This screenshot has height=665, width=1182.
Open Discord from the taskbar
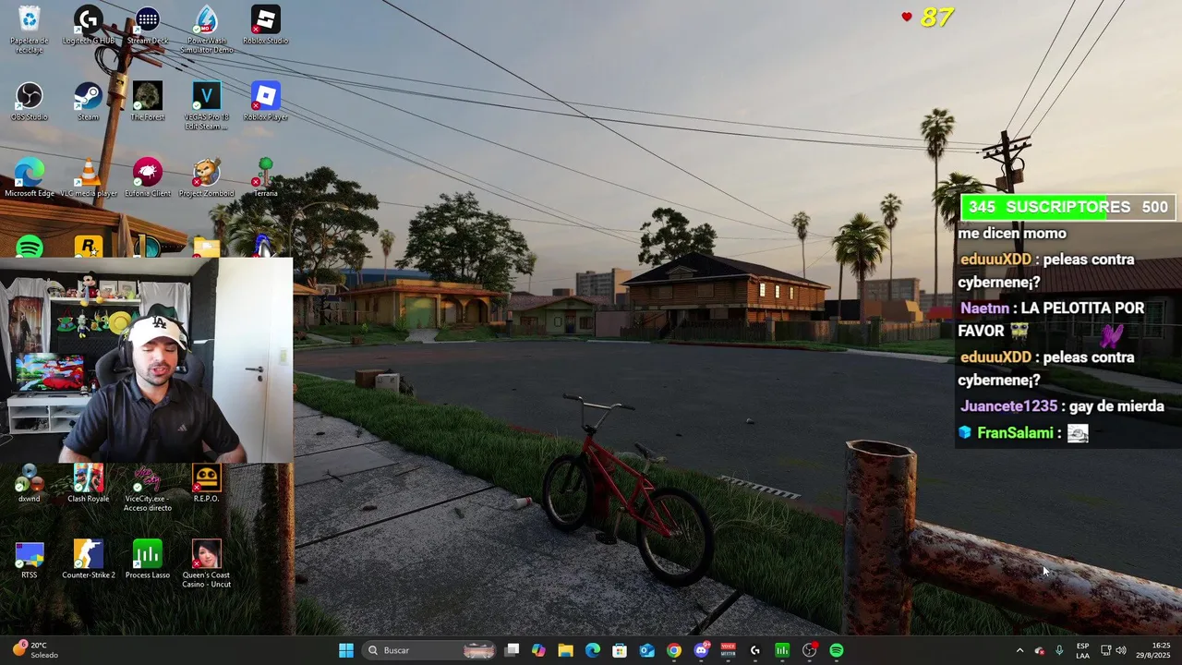point(701,650)
